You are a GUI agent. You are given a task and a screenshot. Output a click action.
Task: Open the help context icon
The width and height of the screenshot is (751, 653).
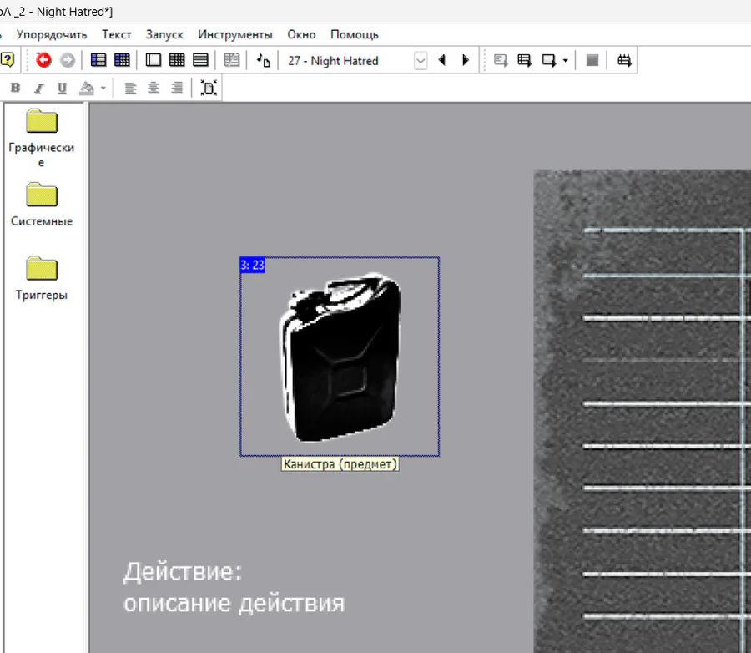tap(8, 60)
